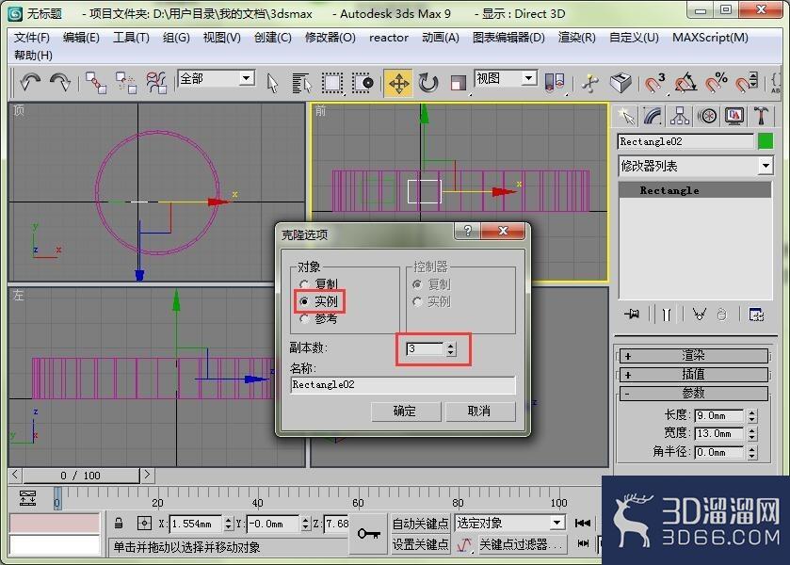The image size is (790, 565).
Task: Open the 全部 selection filter dropdown
Action: click(x=247, y=78)
